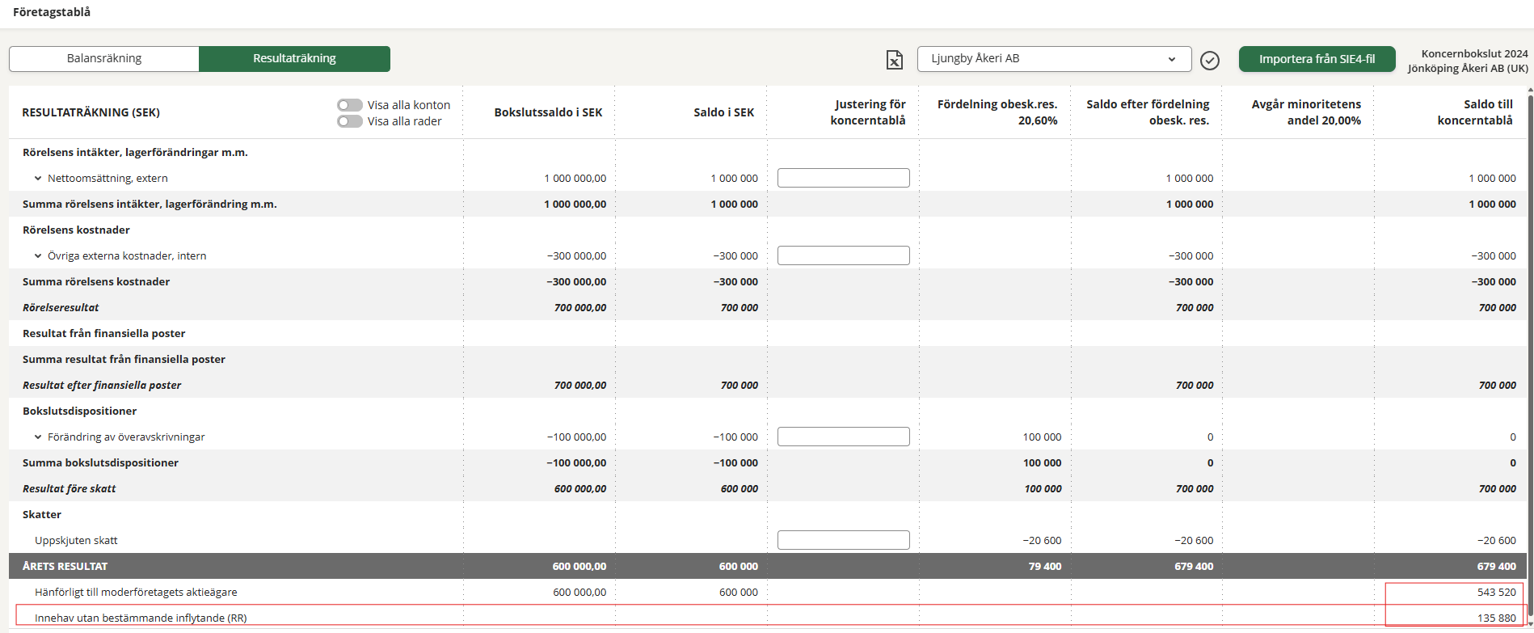The image size is (1534, 633).
Task: Click the scrollbar down arrow
Action: [x=1528, y=622]
